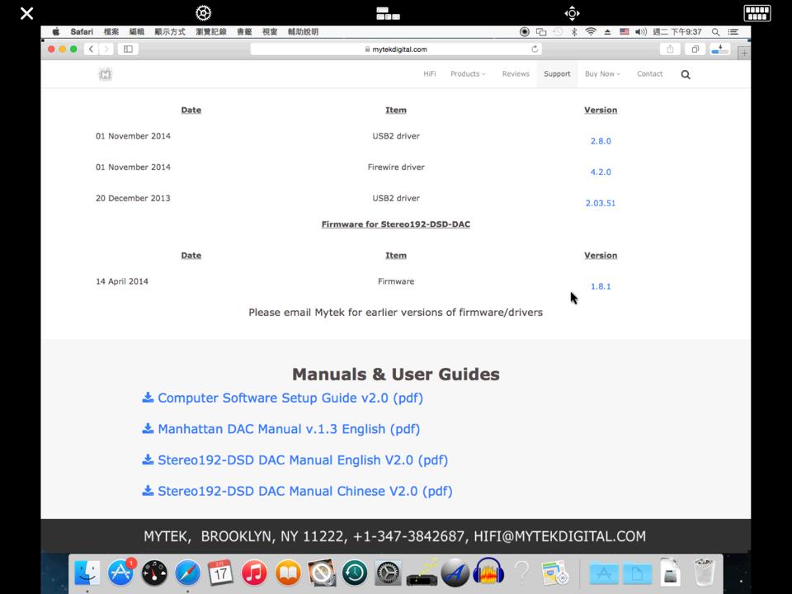Viewport: 792px width, 594px height.
Task: Close the remote session with the X icon
Action: [26, 13]
